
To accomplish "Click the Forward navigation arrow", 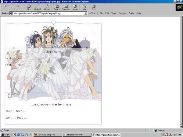I will (18, 7).
